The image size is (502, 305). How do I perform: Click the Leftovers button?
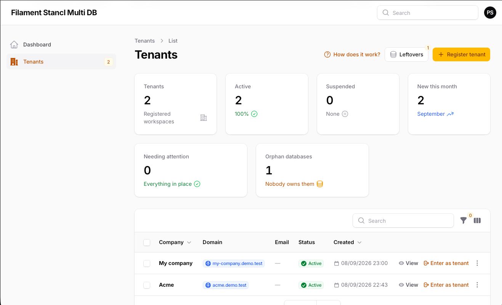406,54
